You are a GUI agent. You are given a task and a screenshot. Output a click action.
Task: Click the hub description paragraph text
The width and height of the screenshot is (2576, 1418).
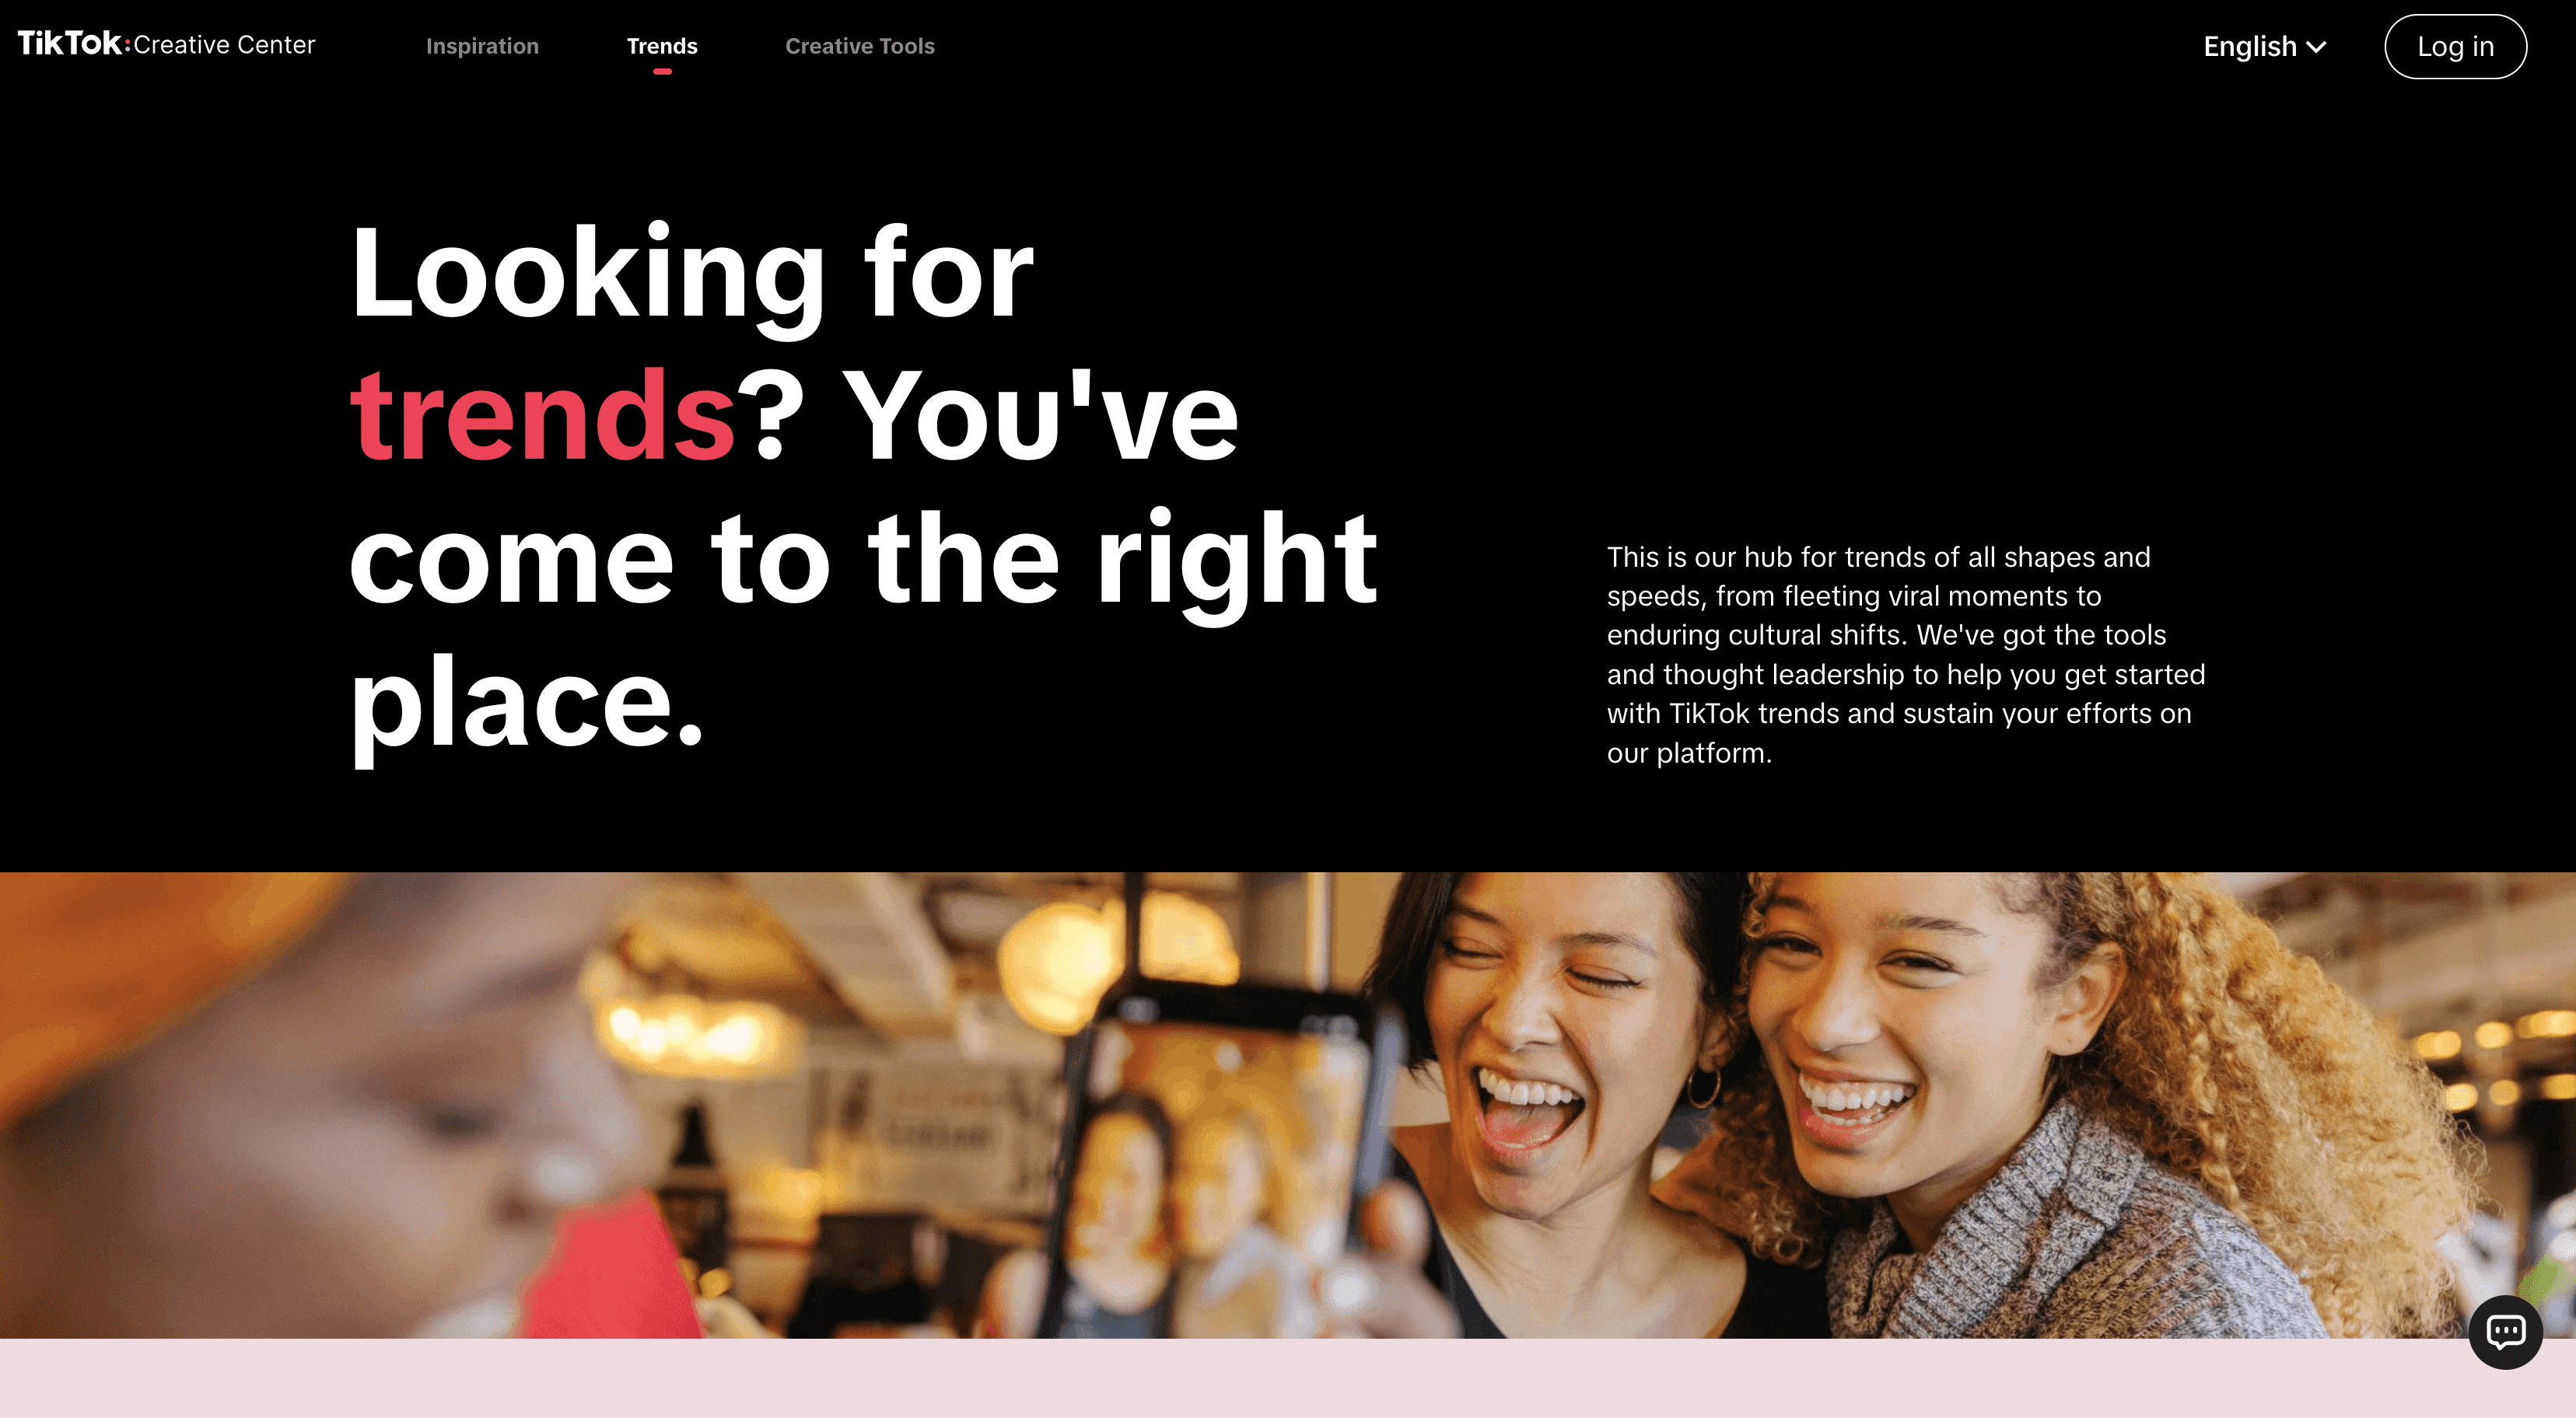1905,655
